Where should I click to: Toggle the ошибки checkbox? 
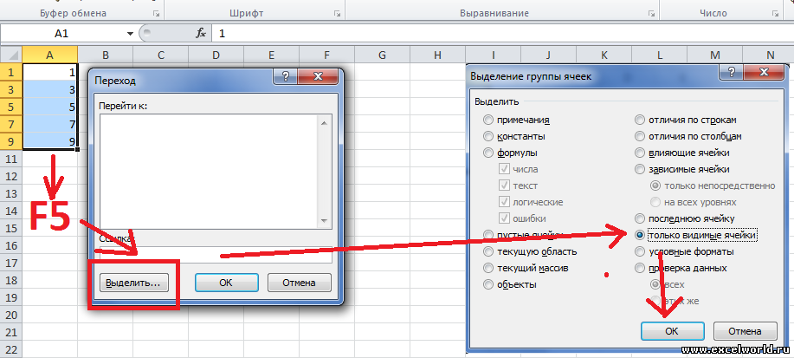coord(523,218)
